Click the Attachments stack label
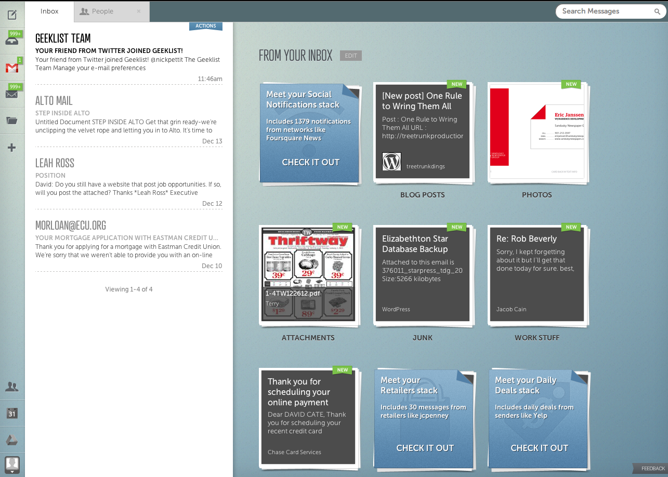The height and width of the screenshot is (477, 668). coord(308,338)
